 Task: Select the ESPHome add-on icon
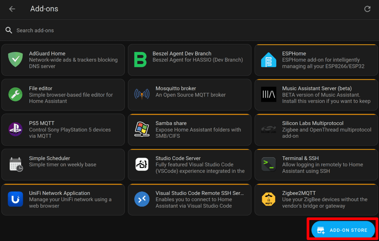[x=269, y=60]
